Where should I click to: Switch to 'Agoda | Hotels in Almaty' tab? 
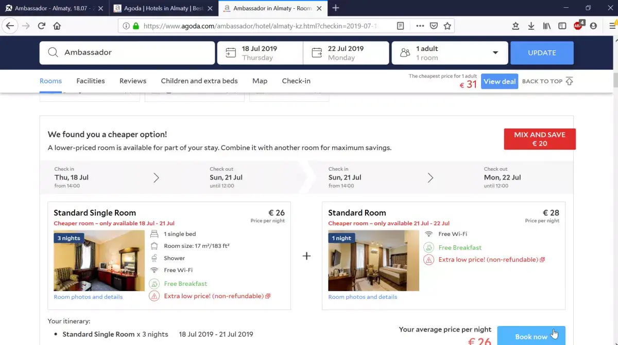[163, 8]
